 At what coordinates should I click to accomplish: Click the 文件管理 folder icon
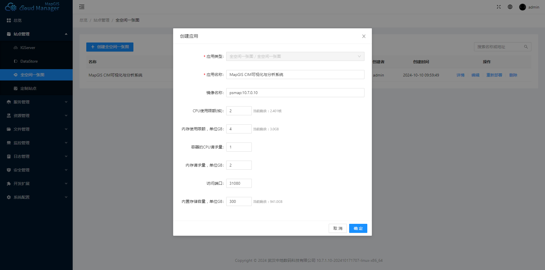[9, 129]
